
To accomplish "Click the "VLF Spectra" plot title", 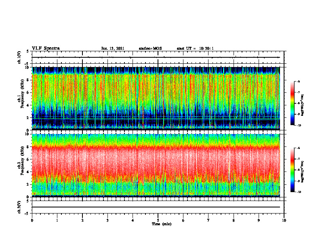I will [46, 48].
